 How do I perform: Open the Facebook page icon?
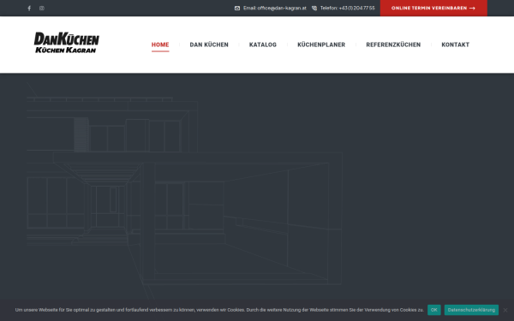coord(29,9)
